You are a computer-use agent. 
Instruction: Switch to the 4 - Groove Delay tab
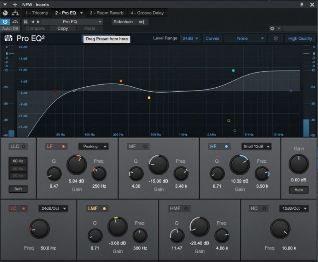147,13
